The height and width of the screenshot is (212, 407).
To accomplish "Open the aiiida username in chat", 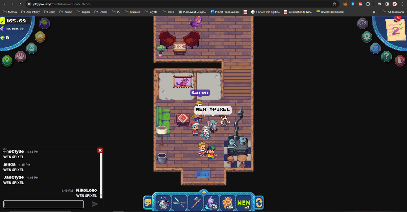I will 9,164.
